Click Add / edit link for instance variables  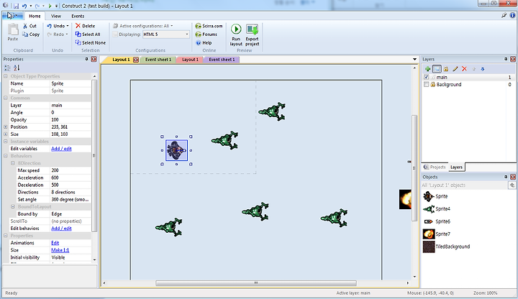pos(61,149)
